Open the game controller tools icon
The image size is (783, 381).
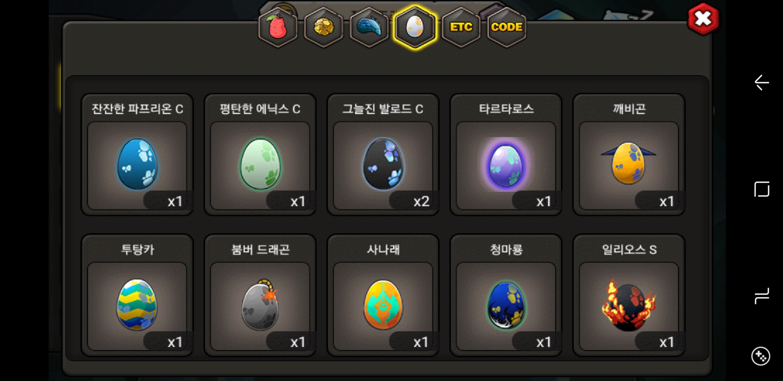pyautogui.click(x=761, y=356)
